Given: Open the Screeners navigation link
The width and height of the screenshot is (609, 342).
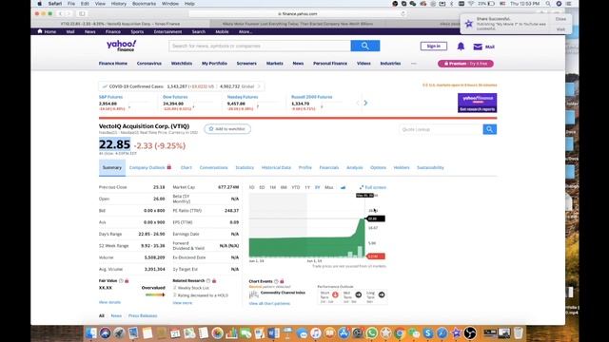Looking at the screenshot, I should point(246,64).
